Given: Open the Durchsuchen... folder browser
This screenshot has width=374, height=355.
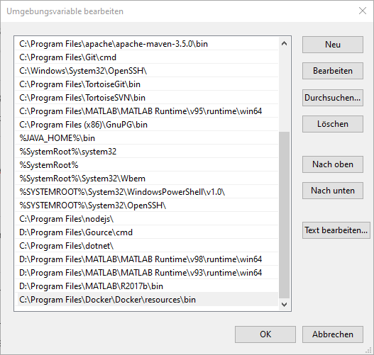Looking at the screenshot, I should [x=333, y=98].
